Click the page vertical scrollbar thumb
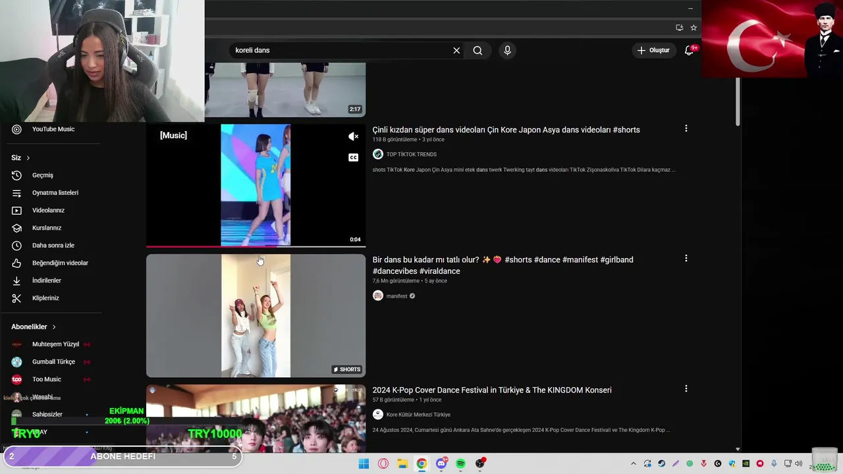Viewport: 843px width, 474px height. tap(738, 100)
